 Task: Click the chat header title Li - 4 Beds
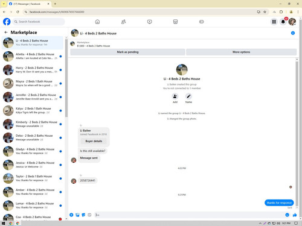(x=98, y=33)
